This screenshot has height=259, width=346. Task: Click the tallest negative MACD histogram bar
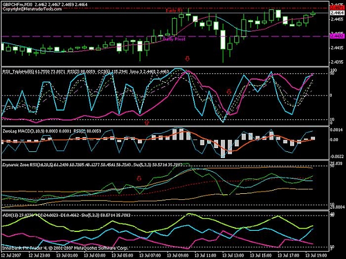tap(223, 149)
